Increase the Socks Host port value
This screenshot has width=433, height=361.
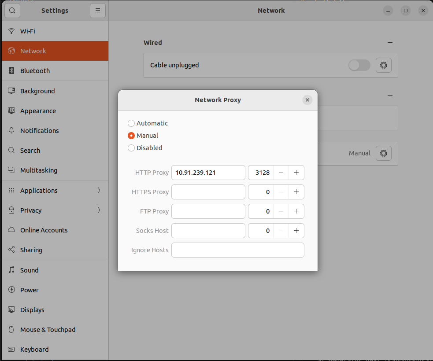pyautogui.click(x=296, y=231)
